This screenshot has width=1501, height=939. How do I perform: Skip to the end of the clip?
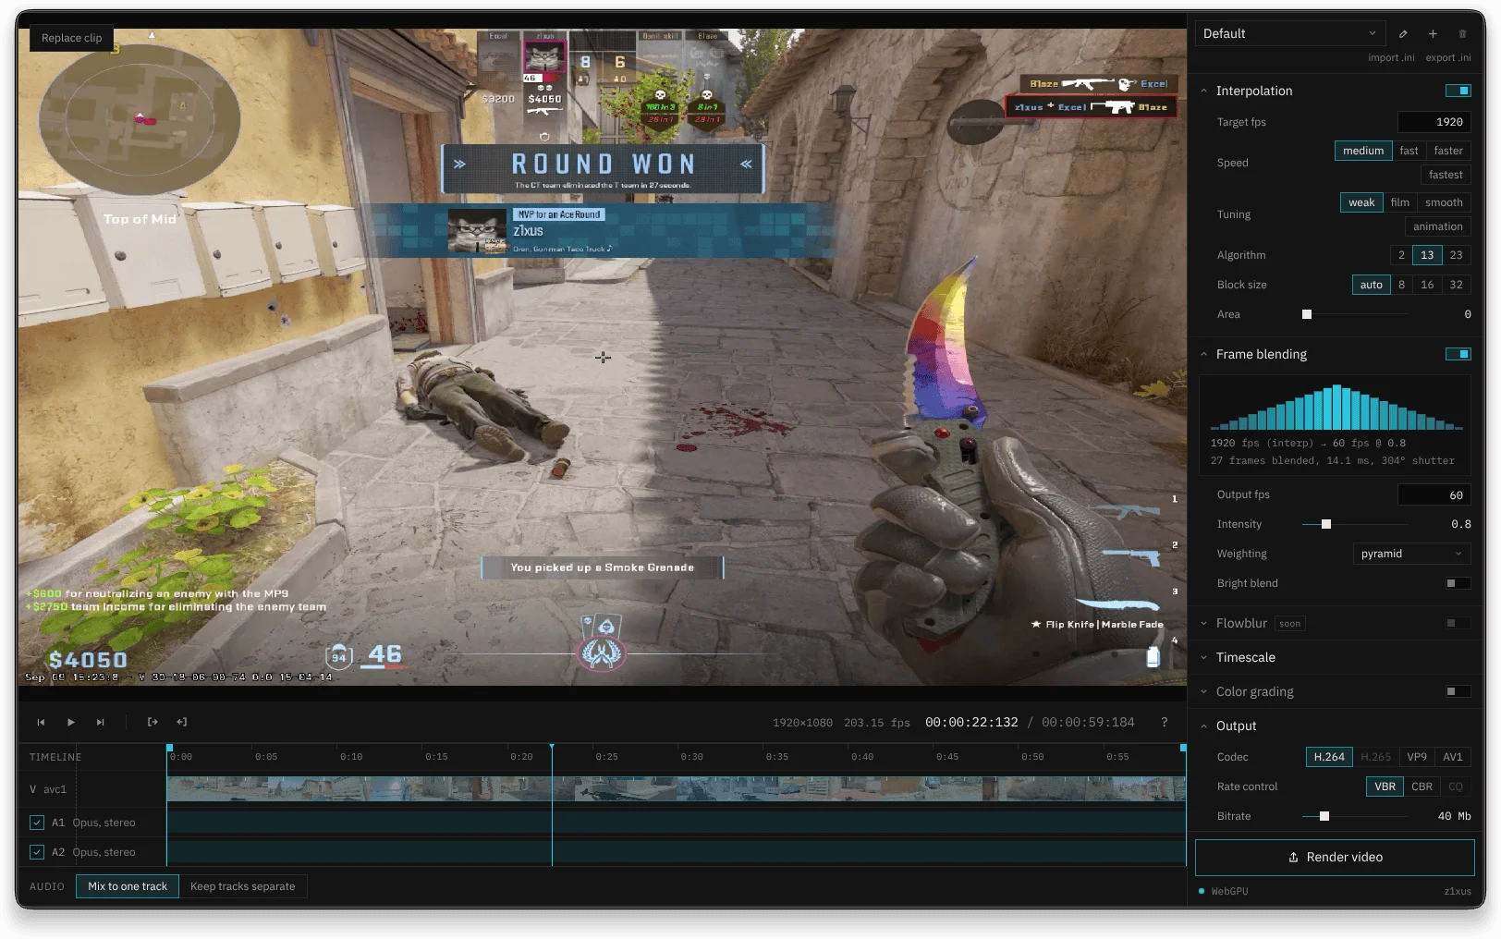tap(101, 722)
